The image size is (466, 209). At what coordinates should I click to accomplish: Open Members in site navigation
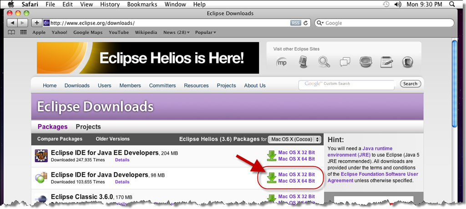pyautogui.click(x=130, y=85)
